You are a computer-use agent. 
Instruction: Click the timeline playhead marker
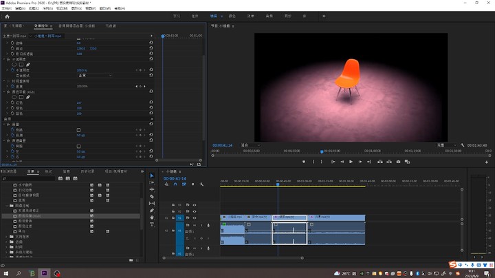pos(278,184)
